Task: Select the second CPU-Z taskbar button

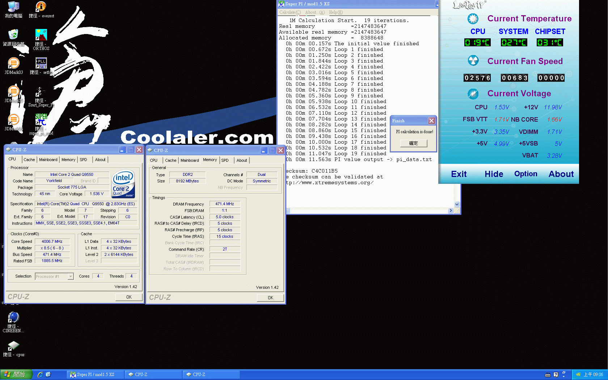Action: pos(211,375)
